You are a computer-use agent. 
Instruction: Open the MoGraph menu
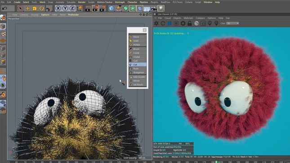click(120, 2)
